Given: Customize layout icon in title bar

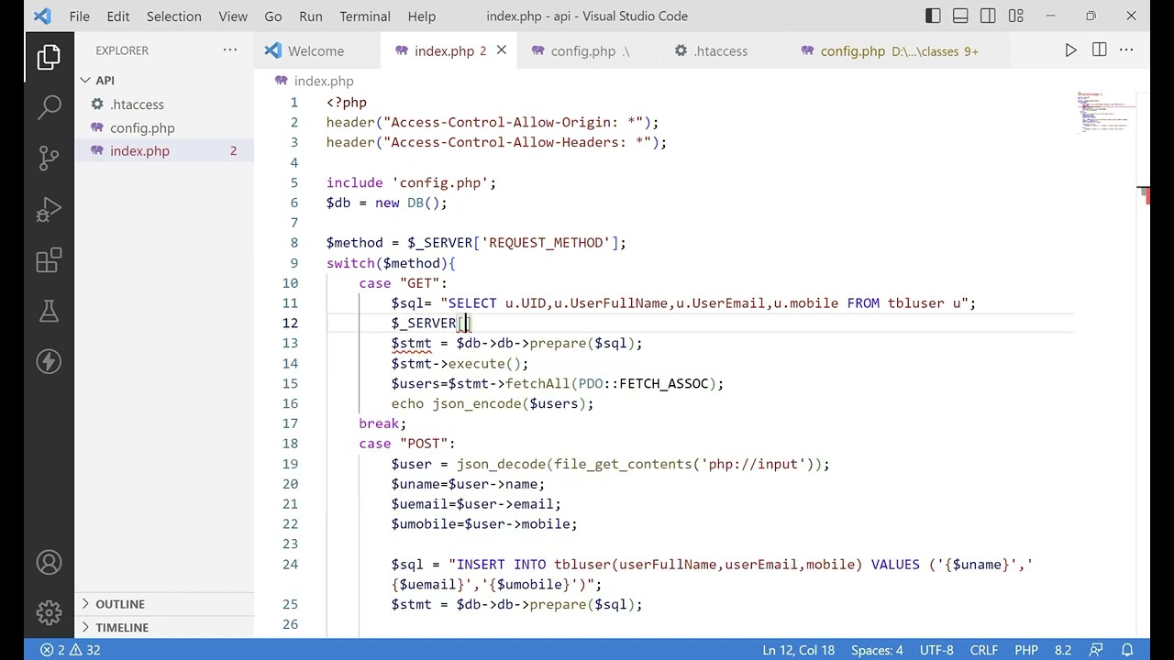Looking at the screenshot, I should click(x=1015, y=16).
